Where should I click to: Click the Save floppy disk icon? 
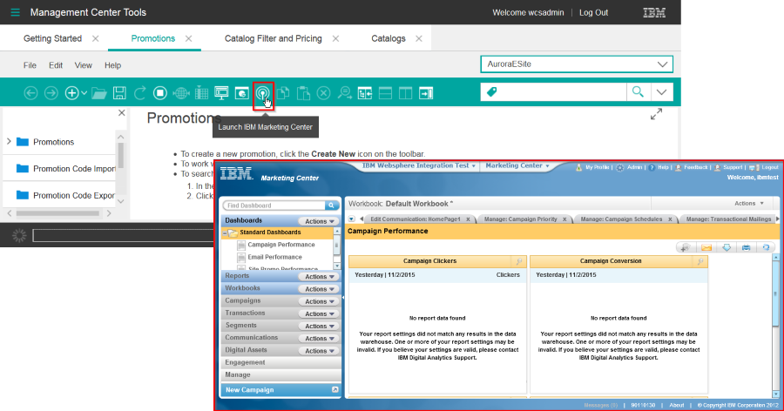[119, 93]
